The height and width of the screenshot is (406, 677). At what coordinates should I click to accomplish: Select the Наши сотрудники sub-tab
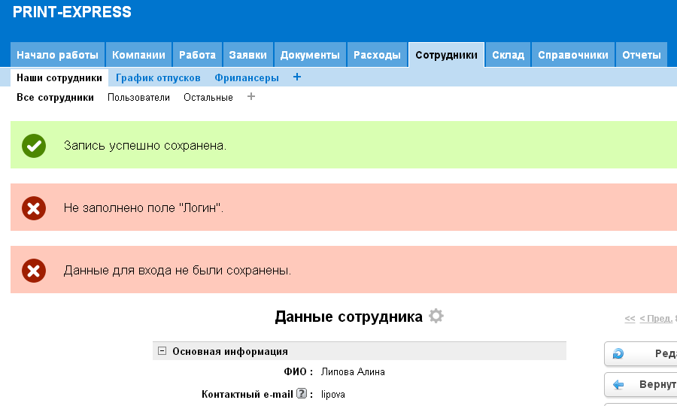point(59,77)
